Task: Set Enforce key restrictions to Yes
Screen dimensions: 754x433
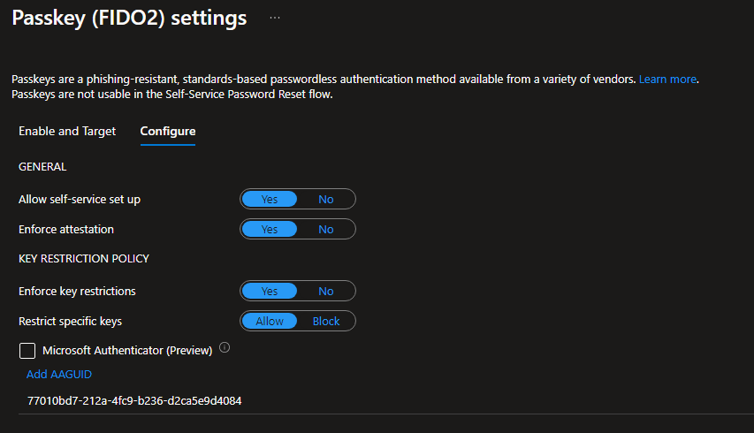Action: click(x=270, y=292)
